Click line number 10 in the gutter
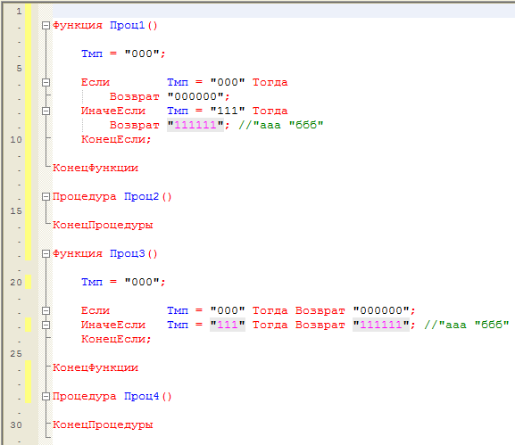 click(16, 139)
